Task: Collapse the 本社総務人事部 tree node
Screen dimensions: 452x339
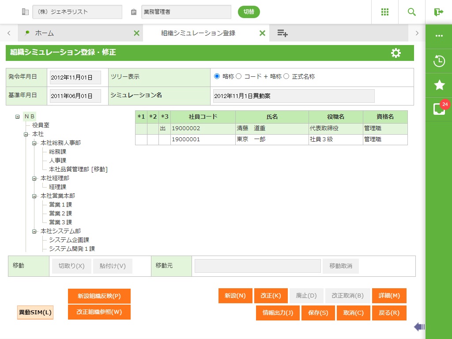Action: (x=34, y=143)
